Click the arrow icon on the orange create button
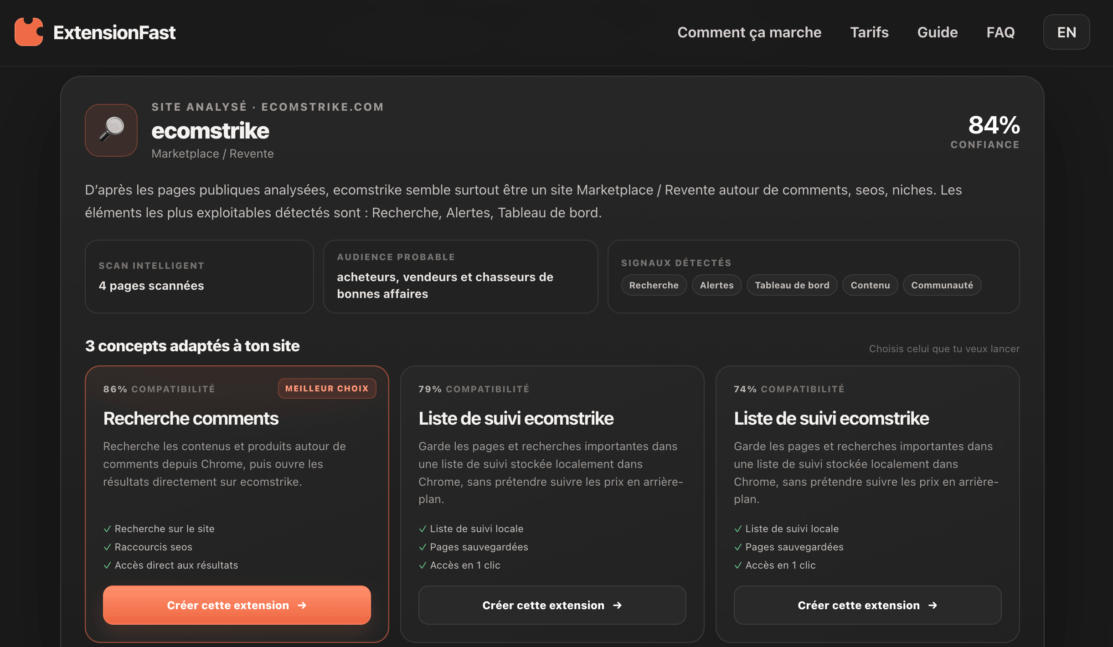The image size is (1113, 647). tap(302, 605)
